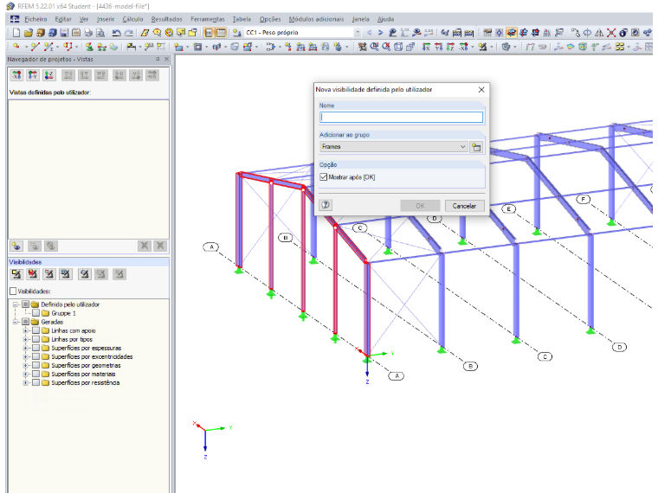Collapse Definido pelo utilizador tree node
The image size is (658, 493).
coord(16,304)
